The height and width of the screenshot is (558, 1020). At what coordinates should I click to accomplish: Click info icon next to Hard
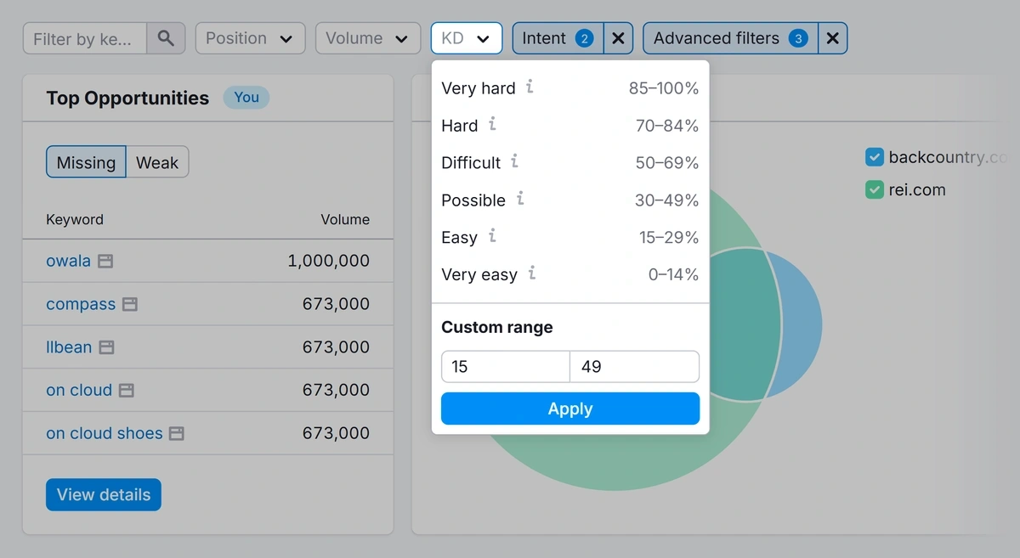[x=492, y=124]
